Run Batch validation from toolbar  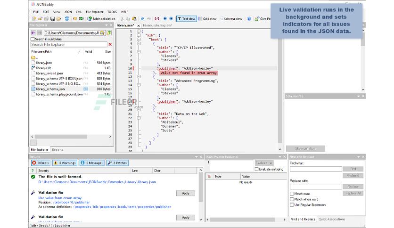click(x=101, y=18)
